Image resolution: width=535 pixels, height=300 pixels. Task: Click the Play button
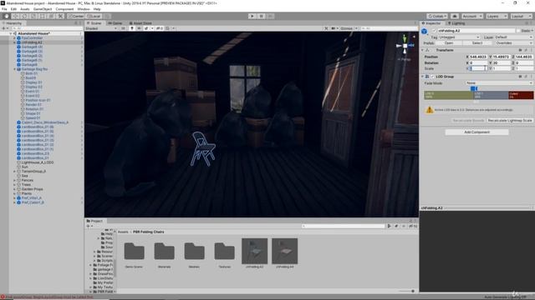[x=252, y=16]
